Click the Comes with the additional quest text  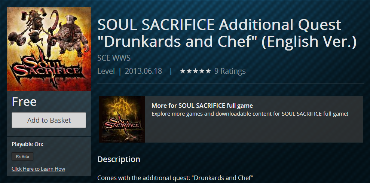(x=175, y=177)
